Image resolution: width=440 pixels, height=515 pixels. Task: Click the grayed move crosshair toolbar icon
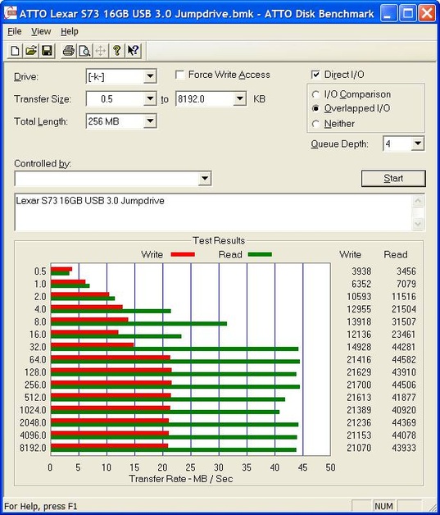101,51
